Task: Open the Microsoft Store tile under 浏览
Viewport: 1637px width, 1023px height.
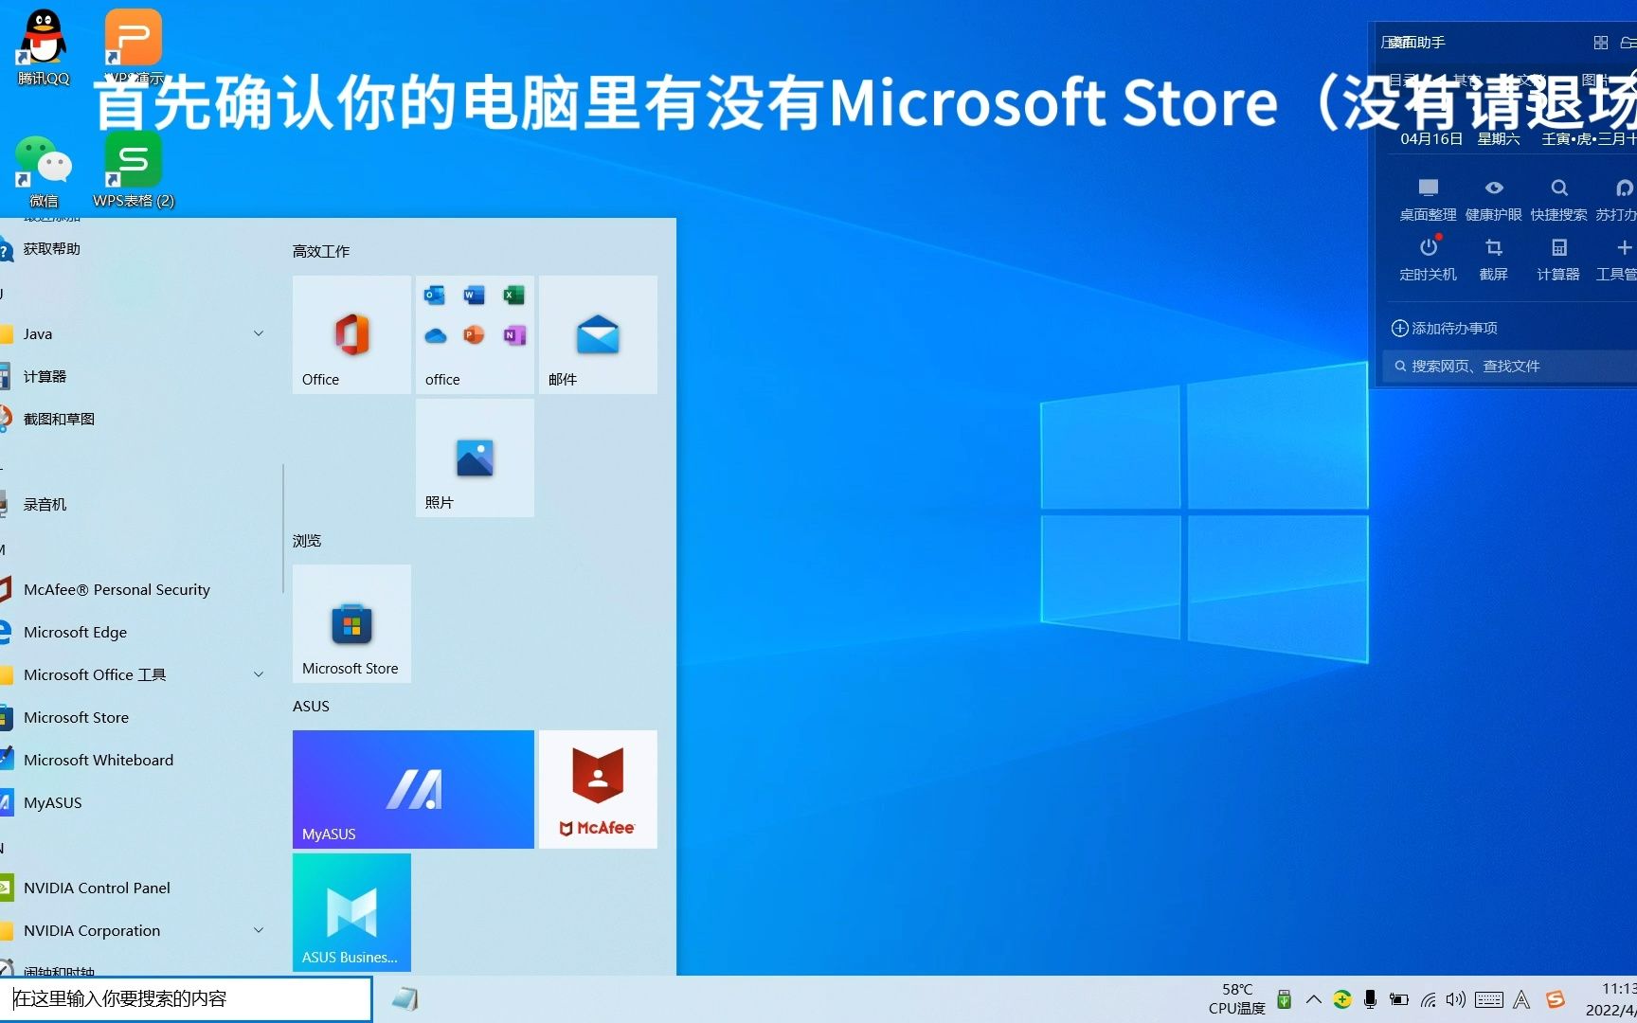Action: point(351,623)
